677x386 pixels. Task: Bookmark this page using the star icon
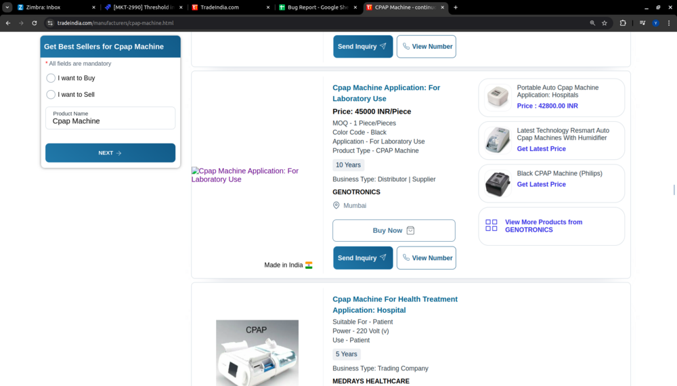coord(605,23)
